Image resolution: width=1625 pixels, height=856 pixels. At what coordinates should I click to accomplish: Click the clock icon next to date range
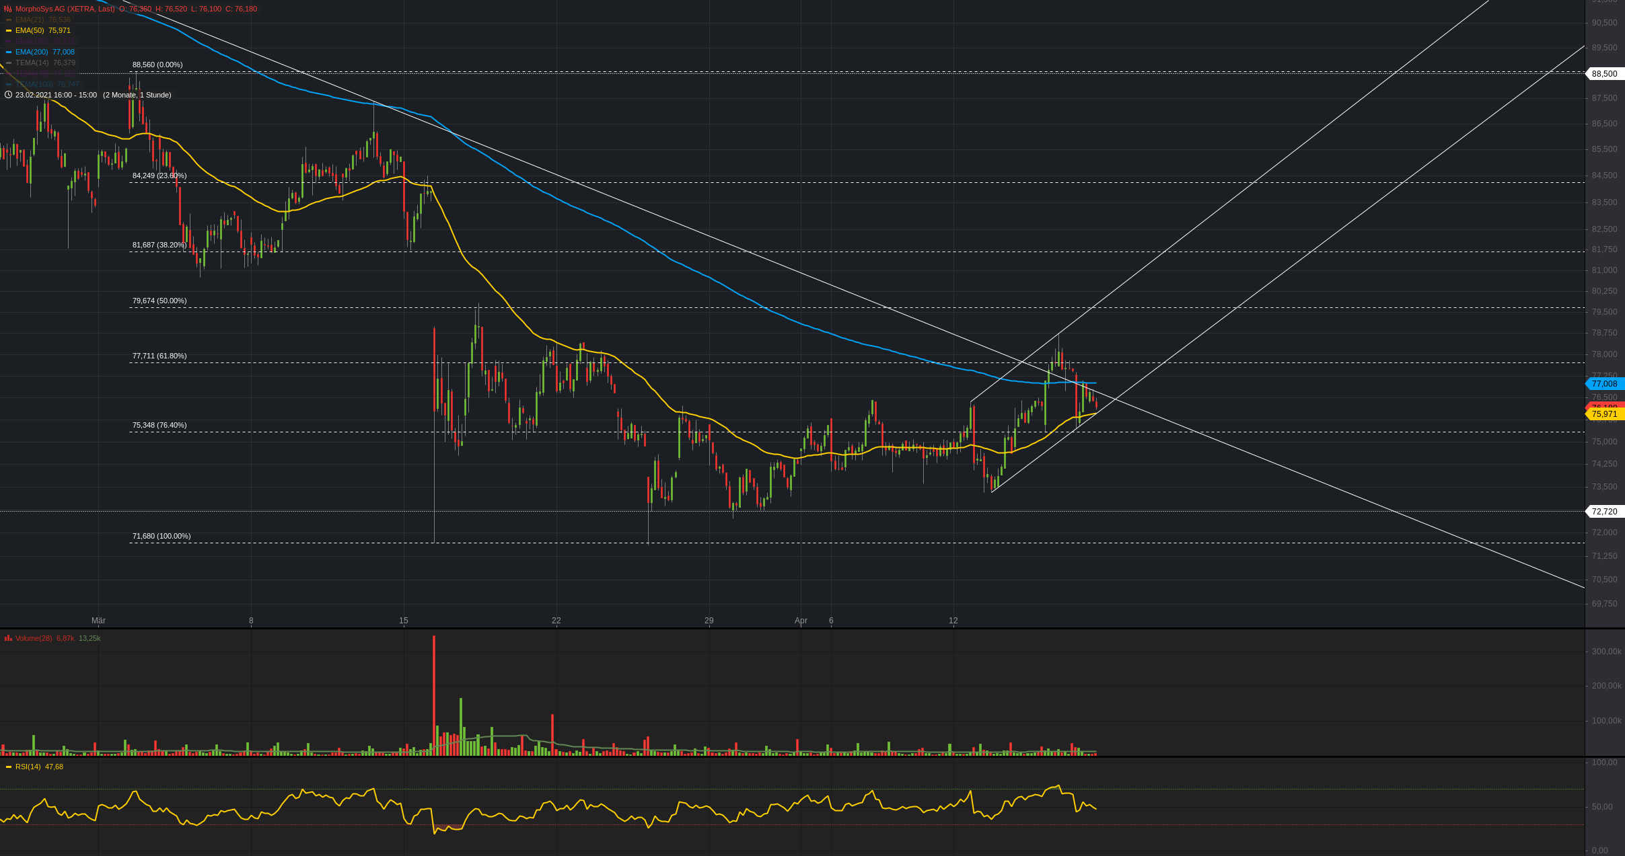click(x=8, y=95)
